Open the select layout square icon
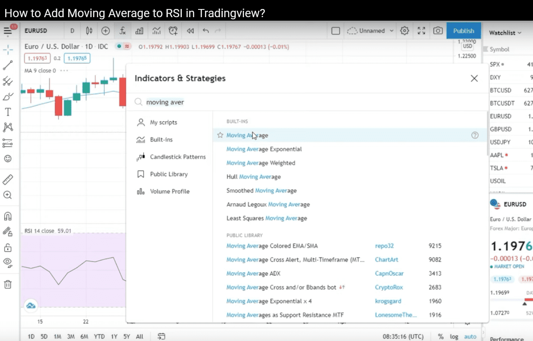The width and height of the screenshot is (533, 341). click(x=336, y=31)
